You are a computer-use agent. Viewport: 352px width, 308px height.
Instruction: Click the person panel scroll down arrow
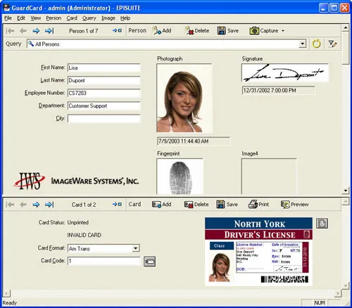[346, 191]
